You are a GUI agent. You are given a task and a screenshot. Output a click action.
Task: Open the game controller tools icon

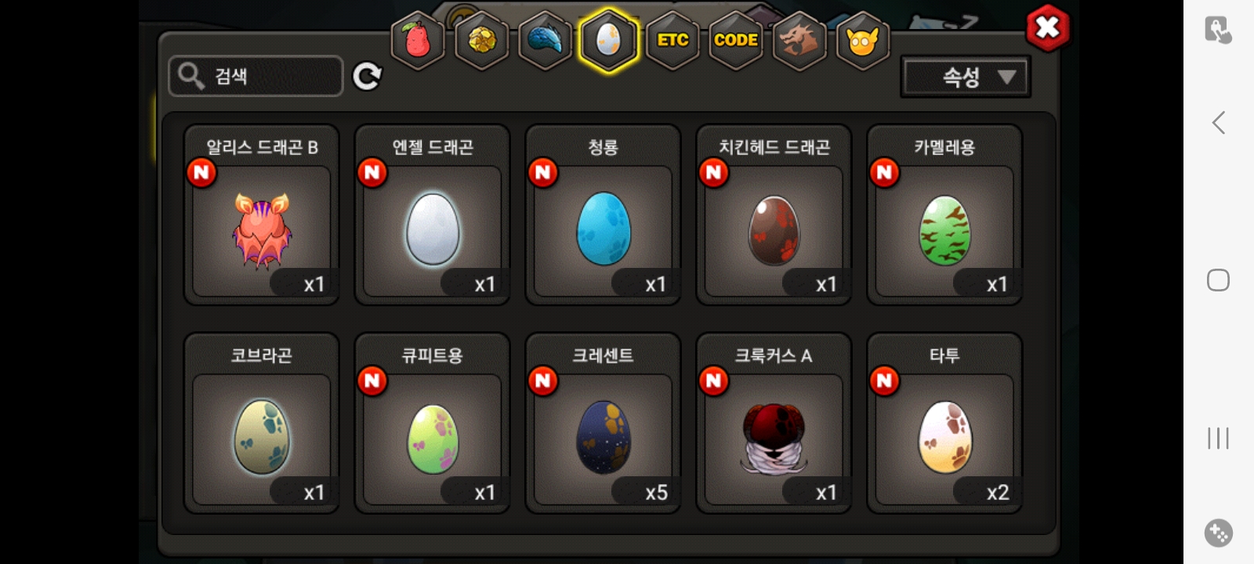click(x=1219, y=533)
